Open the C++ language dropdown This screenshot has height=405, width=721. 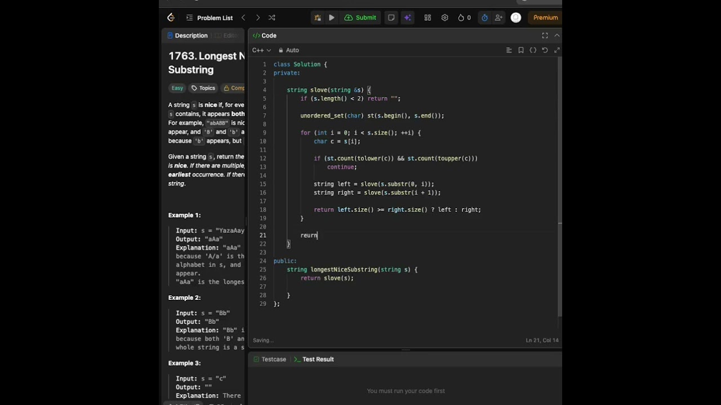pyautogui.click(x=261, y=50)
